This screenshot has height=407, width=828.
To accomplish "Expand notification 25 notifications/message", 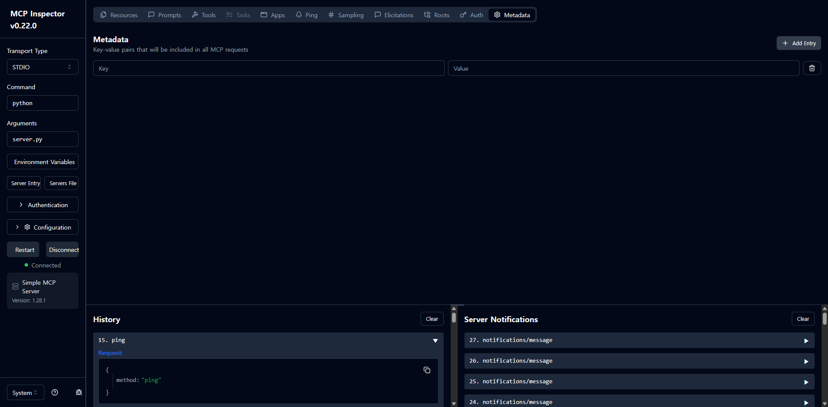I will coord(639,381).
